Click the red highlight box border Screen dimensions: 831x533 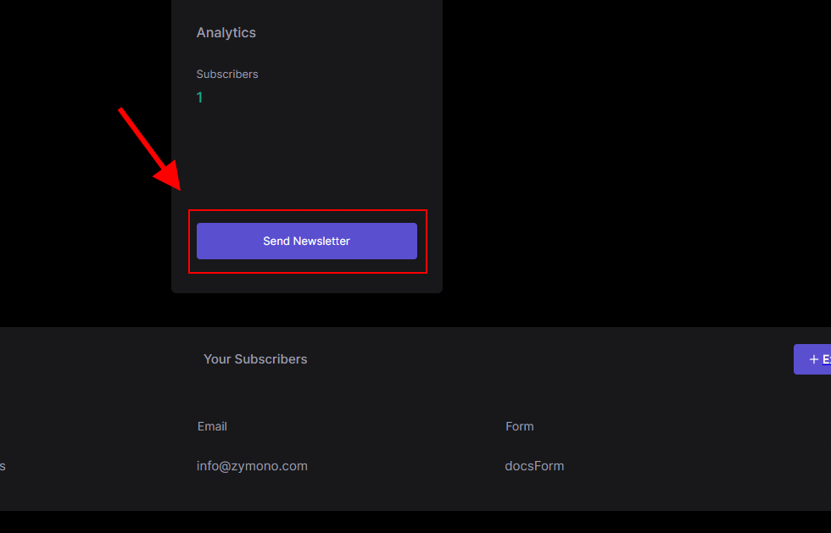307,210
